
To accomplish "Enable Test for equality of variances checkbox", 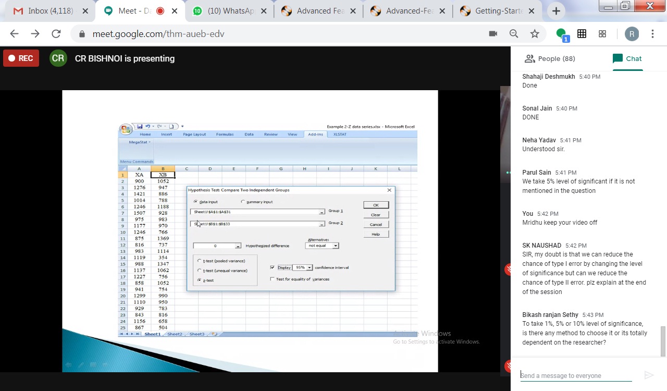I will [x=272, y=279].
